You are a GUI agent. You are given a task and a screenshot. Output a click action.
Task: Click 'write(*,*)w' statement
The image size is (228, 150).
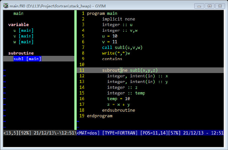[116, 53]
